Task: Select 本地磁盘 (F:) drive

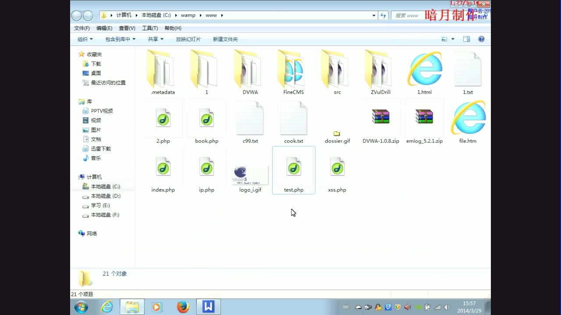Action: 105,215
